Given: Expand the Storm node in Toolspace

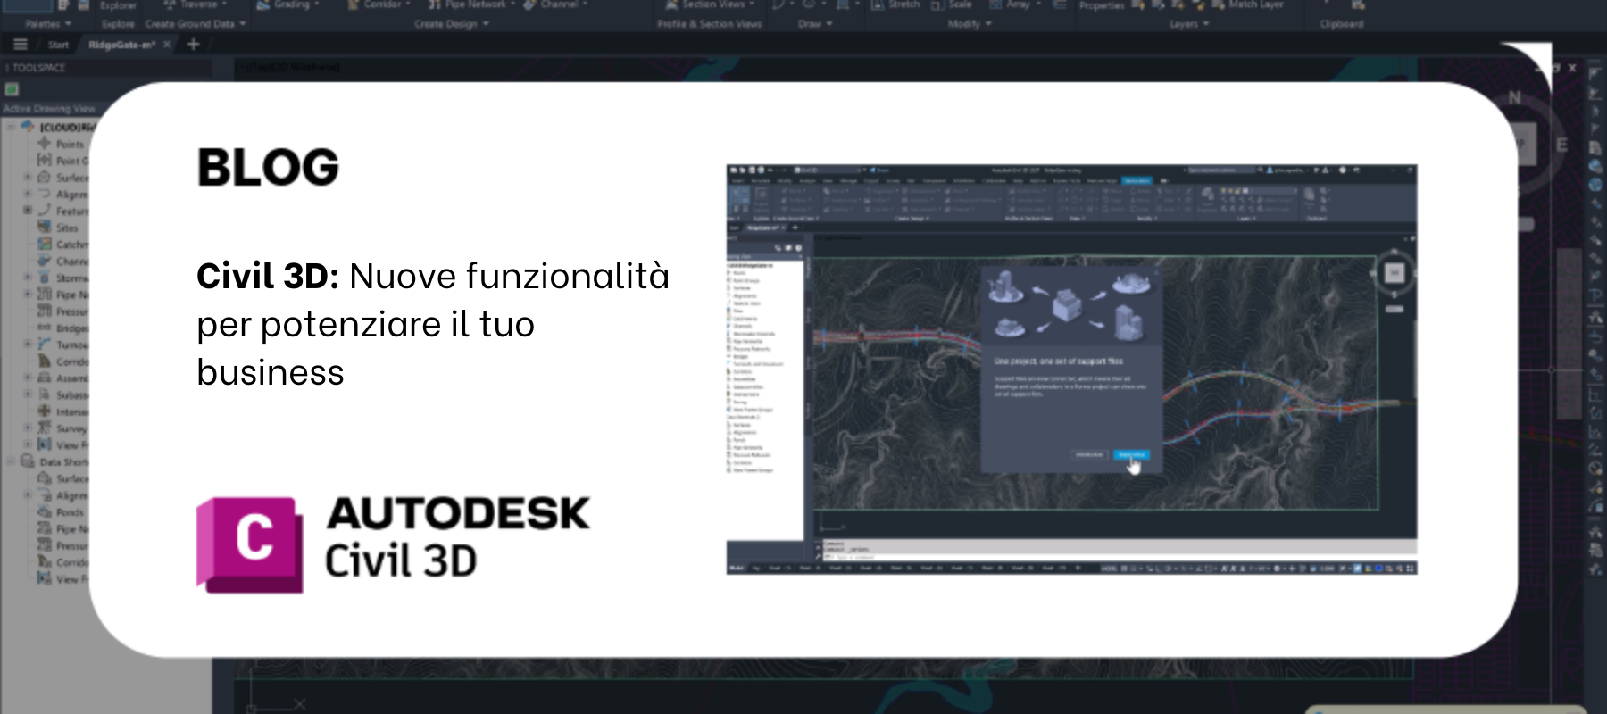Looking at the screenshot, I should (28, 278).
